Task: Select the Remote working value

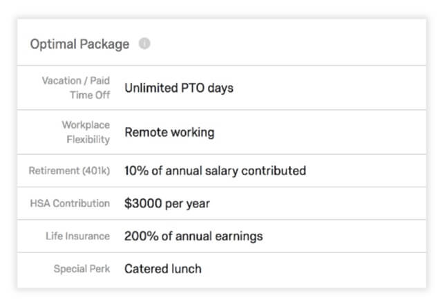Action: pyautogui.click(x=169, y=132)
